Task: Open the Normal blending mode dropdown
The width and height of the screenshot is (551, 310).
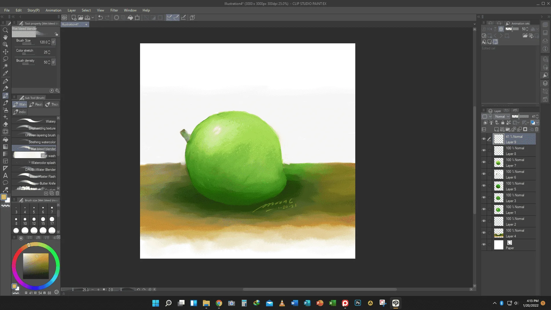Action: (x=502, y=117)
